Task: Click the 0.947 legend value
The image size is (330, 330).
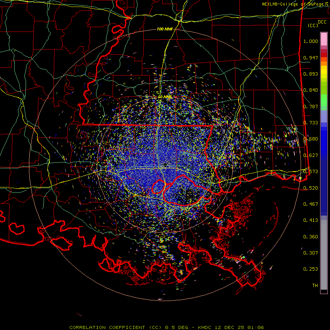Action: coord(311,58)
